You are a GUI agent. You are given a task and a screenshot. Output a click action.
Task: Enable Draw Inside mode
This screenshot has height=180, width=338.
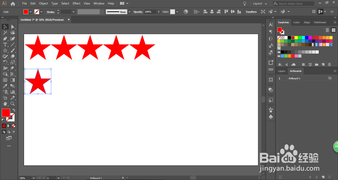click(x=14, y=132)
